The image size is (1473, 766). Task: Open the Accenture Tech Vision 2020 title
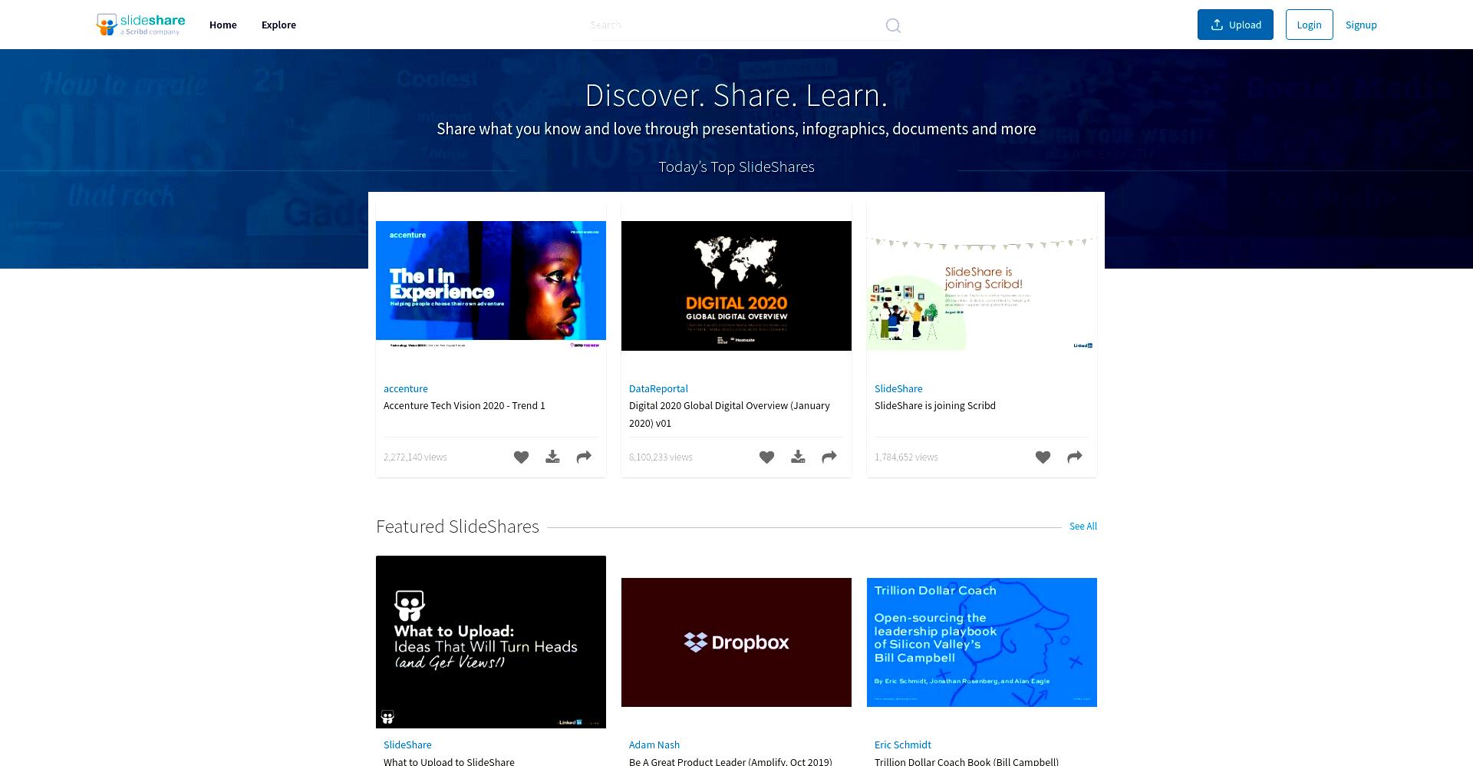tap(464, 405)
